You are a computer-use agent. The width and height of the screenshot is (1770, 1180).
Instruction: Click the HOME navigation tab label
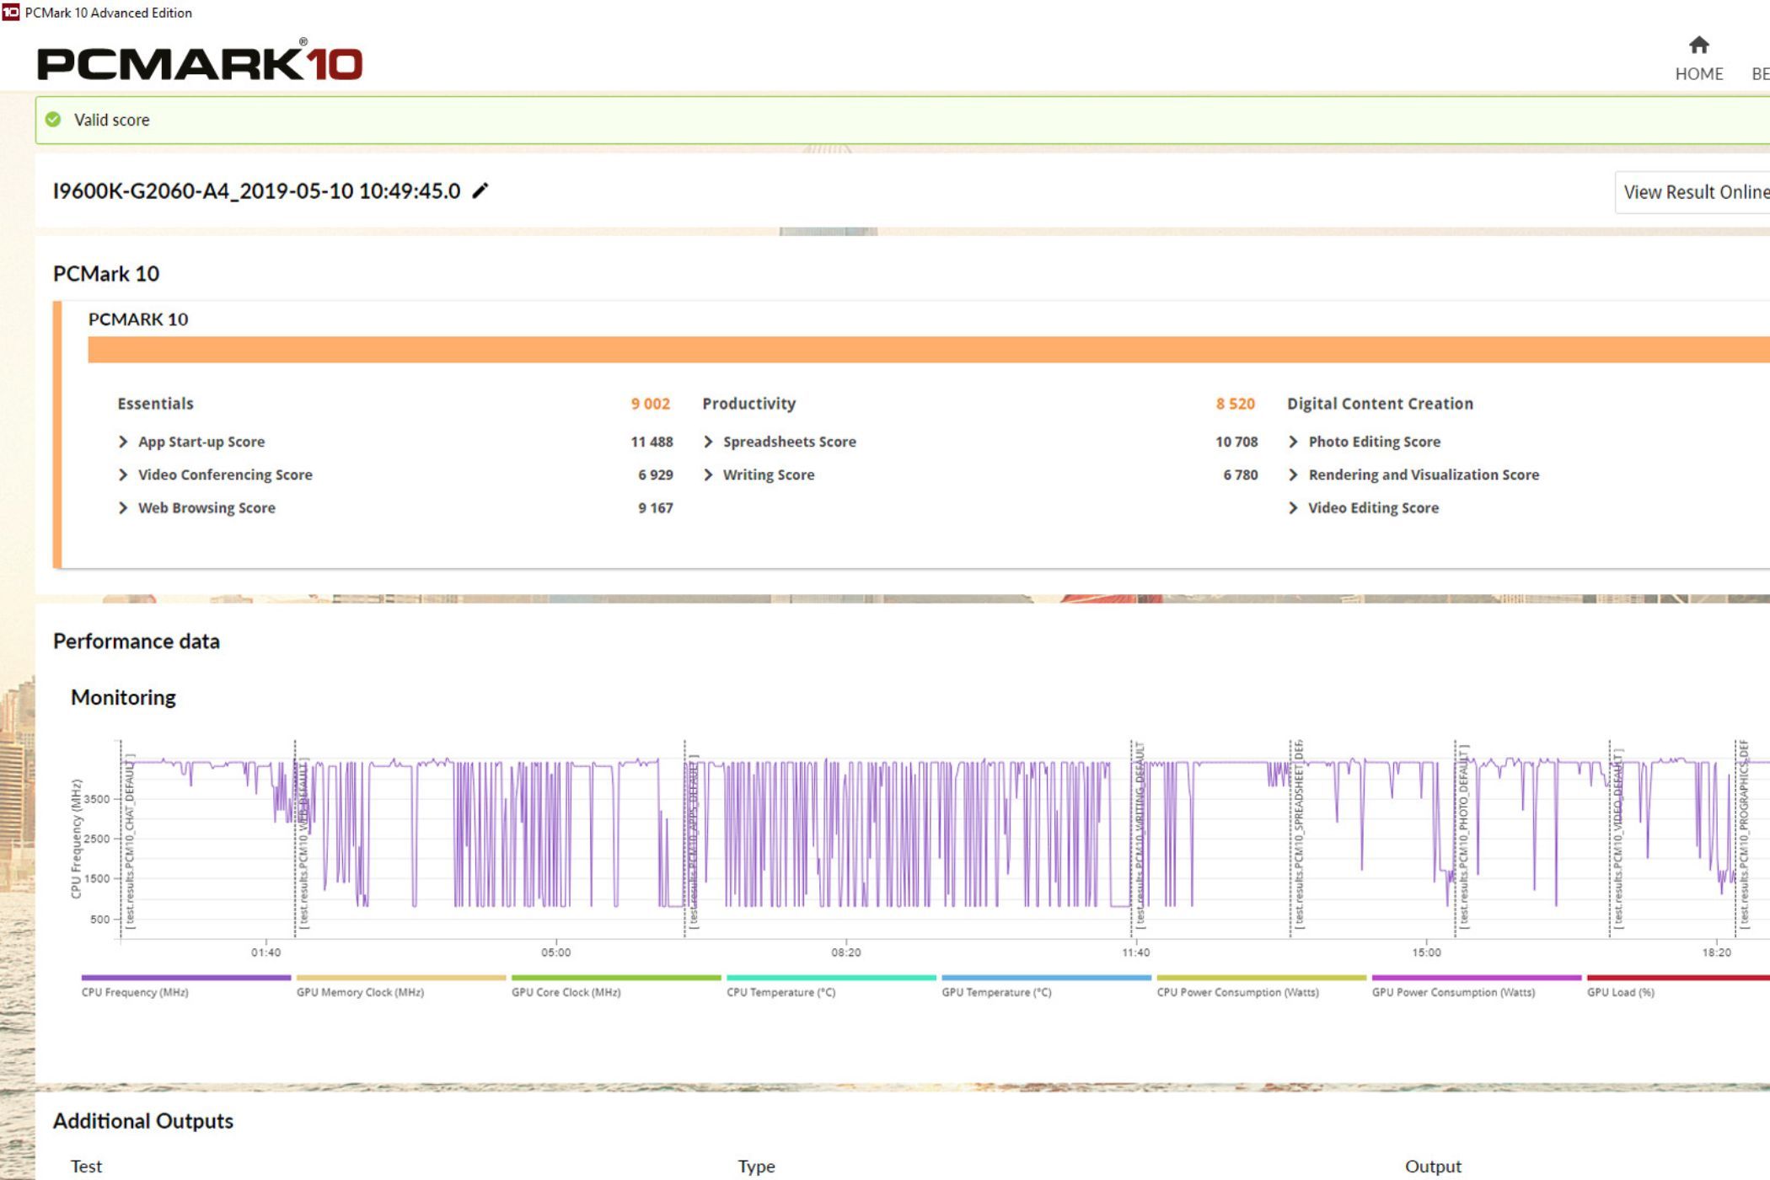click(x=1698, y=74)
